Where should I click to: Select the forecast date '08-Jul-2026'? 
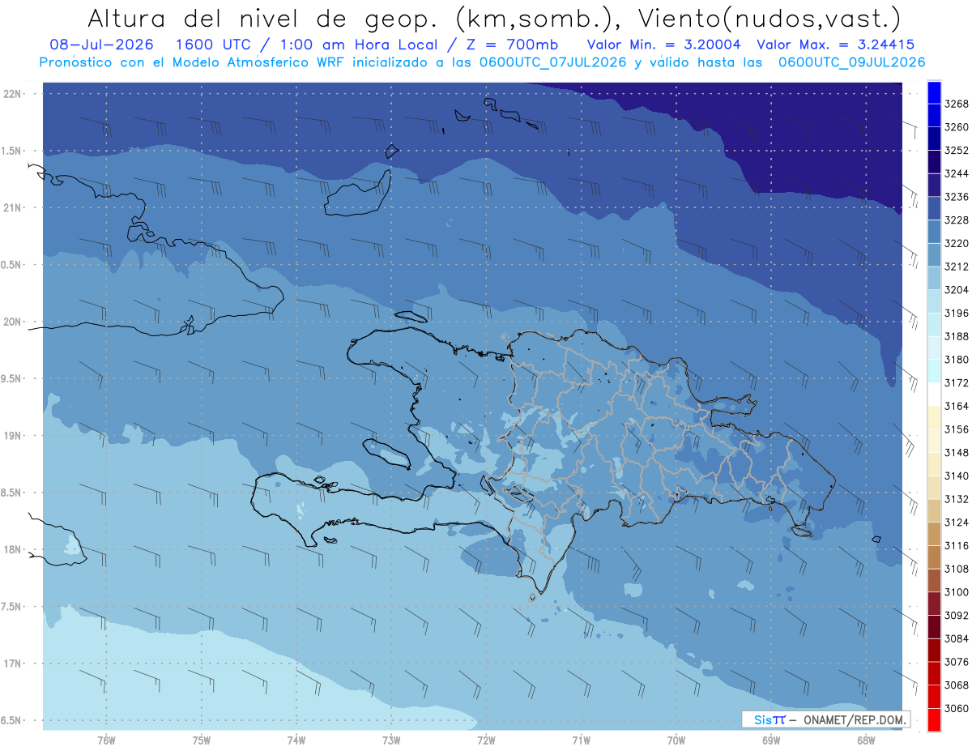click(100, 45)
